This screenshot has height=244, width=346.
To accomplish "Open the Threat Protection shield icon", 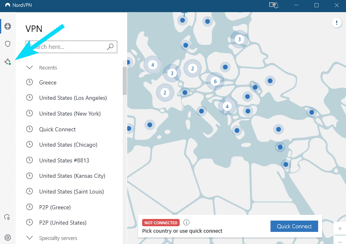I will click(x=8, y=44).
